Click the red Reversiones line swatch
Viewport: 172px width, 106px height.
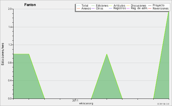pos(150,8)
